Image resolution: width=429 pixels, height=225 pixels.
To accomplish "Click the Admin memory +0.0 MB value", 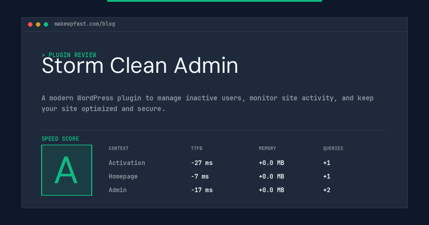I will coord(271,190).
